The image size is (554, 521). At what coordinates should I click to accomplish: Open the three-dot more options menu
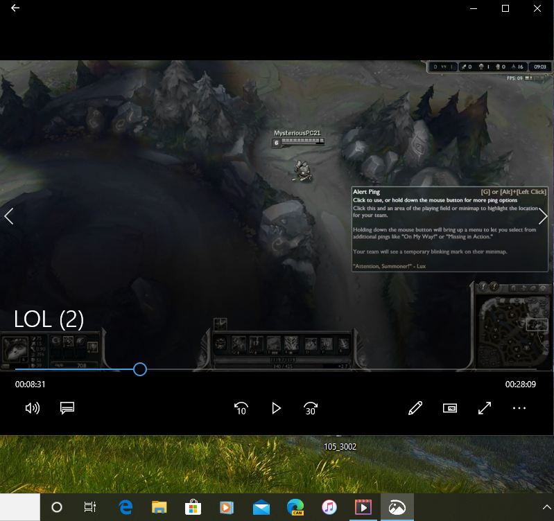(x=519, y=408)
